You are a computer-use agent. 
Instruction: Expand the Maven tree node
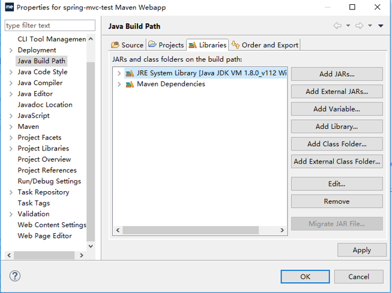pyautogui.click(x=11, y=127)
